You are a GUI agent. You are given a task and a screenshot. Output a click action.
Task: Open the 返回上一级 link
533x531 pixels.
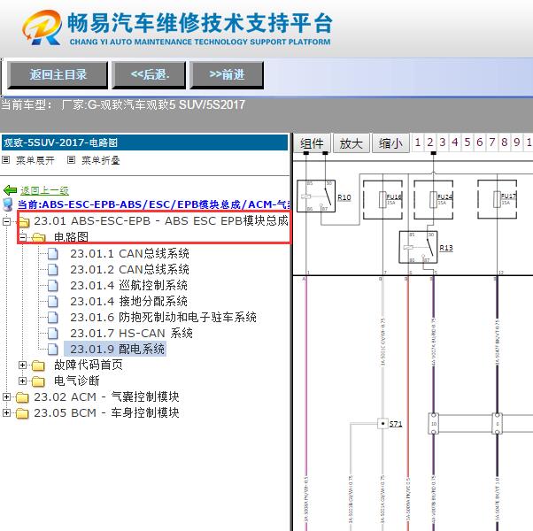tap(44, 190)
